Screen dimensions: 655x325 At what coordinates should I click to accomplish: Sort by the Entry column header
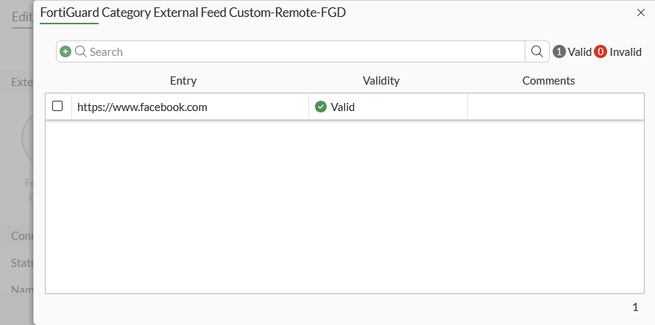point(183,81)
